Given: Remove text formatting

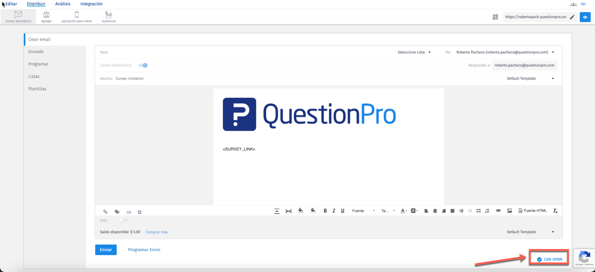Looking at the screenshot, I should pyautogui.click(x=555, y=211).
